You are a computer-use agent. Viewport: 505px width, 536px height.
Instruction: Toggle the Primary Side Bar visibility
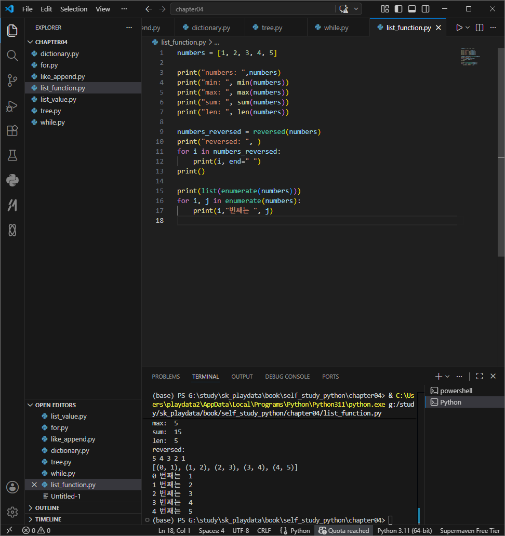(398, 9)
